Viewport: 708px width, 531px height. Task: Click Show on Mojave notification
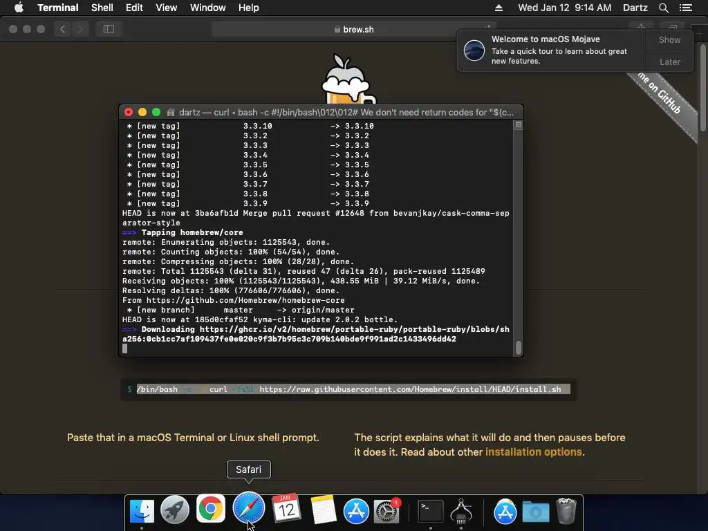(x=669, y=39)
